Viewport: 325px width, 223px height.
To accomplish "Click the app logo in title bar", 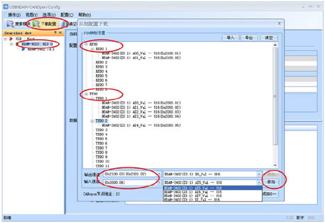I will coord(6,7).
